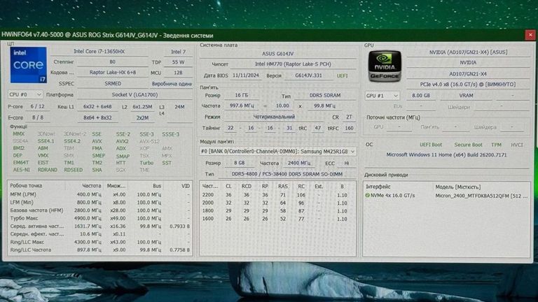Click the 2800.0 MHz base clock value
Screen dimensions: 538x302
pos(89,210)
